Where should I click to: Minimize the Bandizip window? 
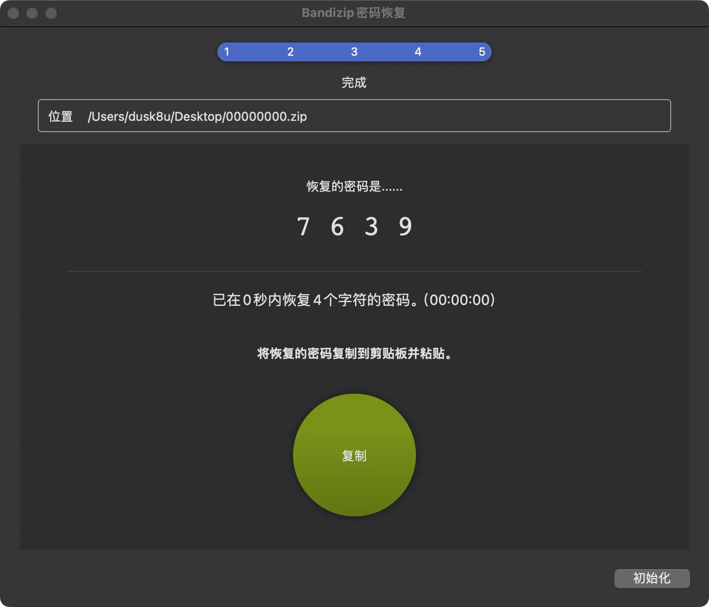32,13
